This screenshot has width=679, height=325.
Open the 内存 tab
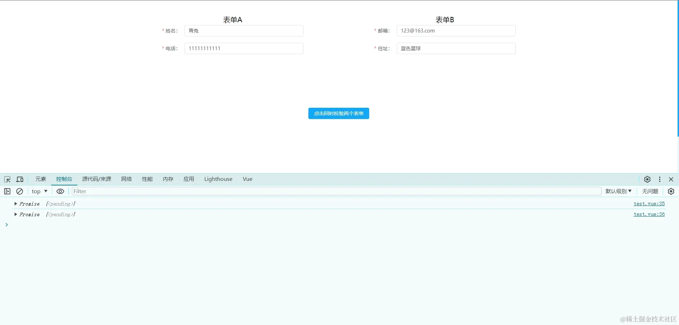[x=168, y=179]
